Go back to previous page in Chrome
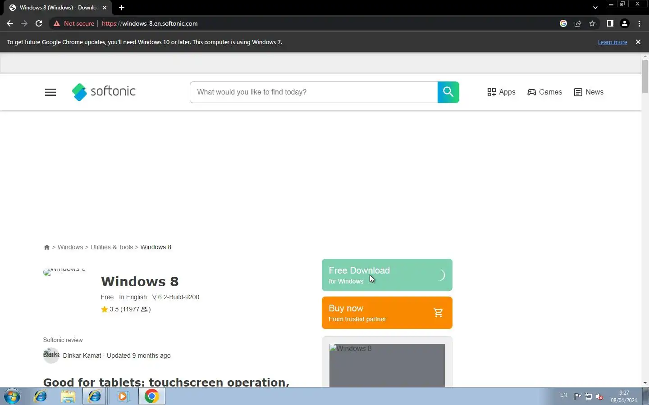Screen dimensions: 649x405 point(10,23)
